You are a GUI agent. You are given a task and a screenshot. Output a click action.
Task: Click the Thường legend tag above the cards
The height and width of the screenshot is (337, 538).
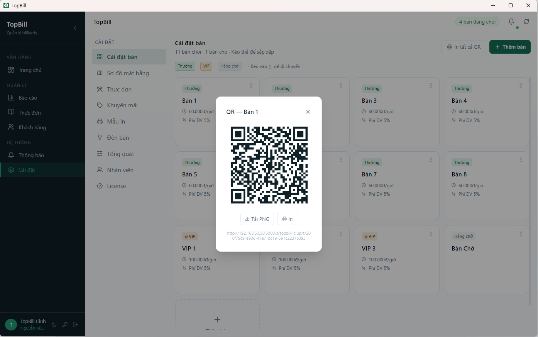[185, 66]
